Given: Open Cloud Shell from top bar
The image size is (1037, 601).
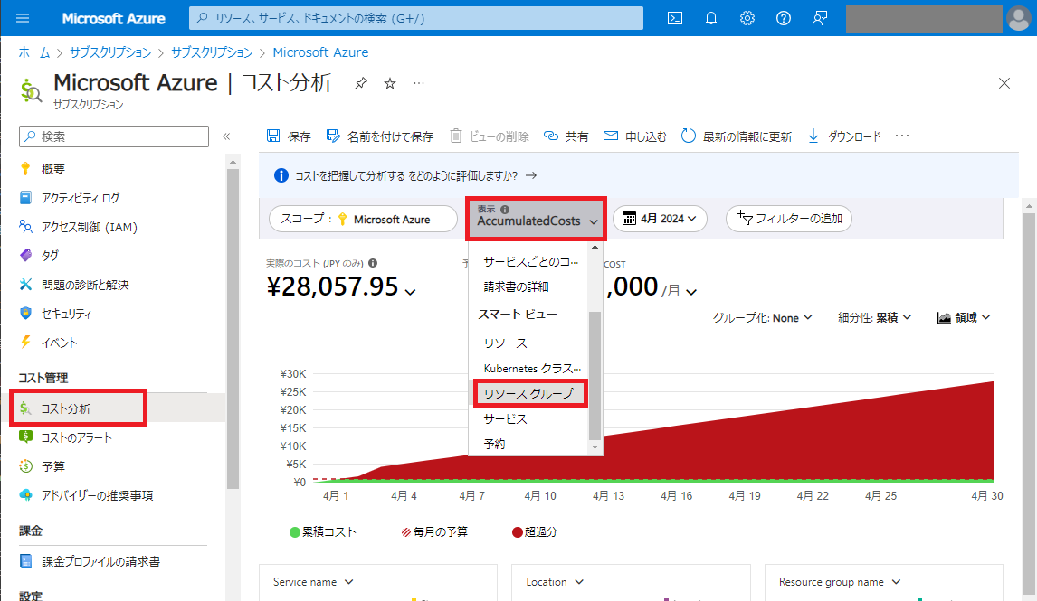Looking at the screenshot, I should (x=674, y=18).
